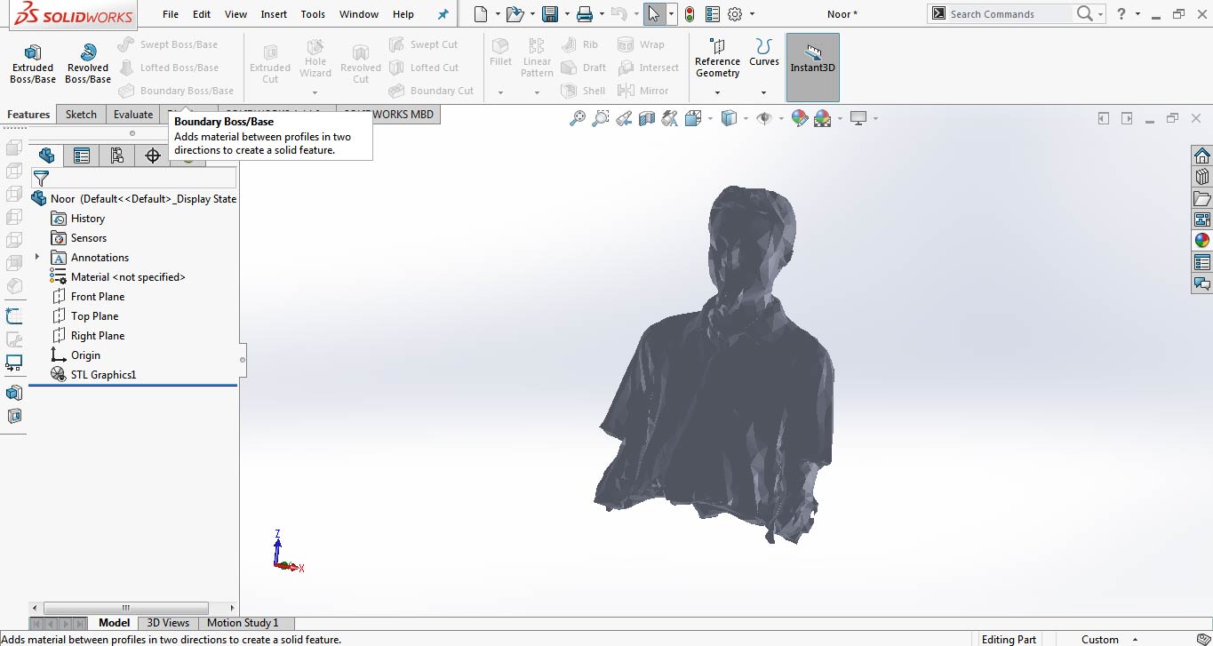Switch to the PropertyManager tab

[82, 156]
